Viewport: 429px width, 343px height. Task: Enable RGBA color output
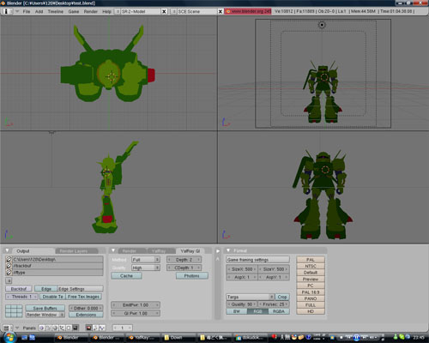click(x=279, y=311)
